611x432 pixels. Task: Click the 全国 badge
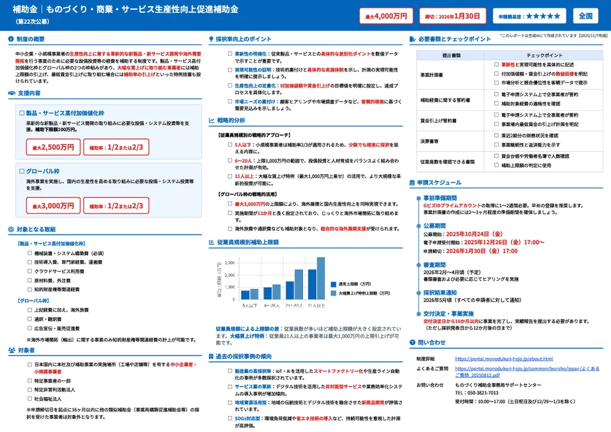[587, 15]
